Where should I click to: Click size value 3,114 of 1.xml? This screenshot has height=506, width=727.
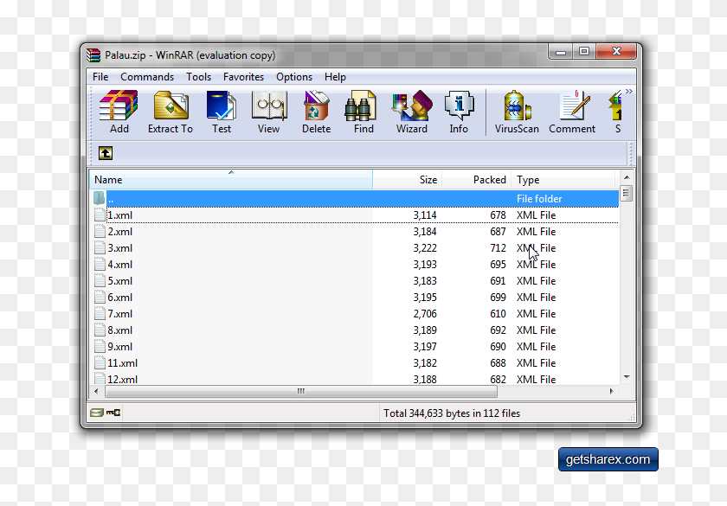(425, 215)
